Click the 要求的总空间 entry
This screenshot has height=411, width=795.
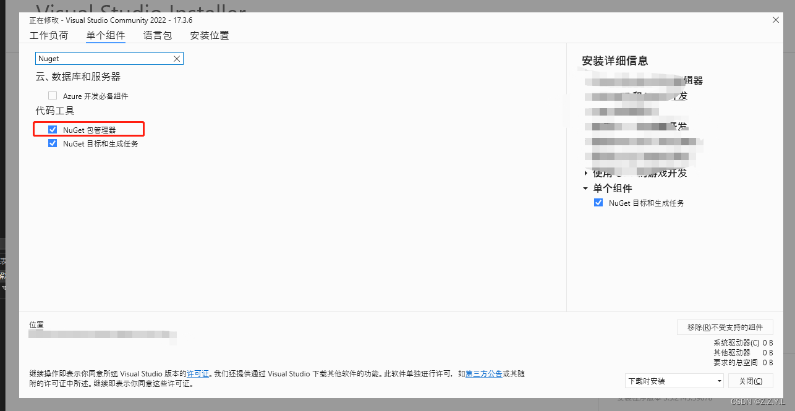coord(743,363)
